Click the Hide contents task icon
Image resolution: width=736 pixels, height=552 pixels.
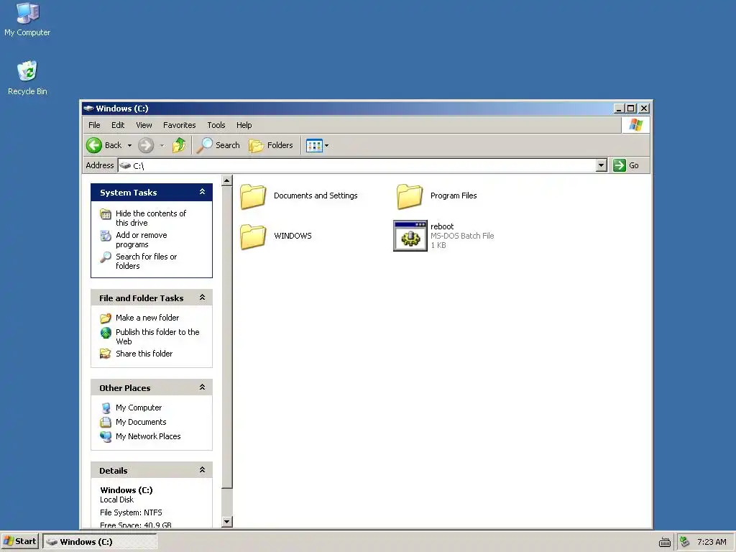106,214
